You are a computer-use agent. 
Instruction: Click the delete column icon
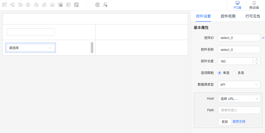coord(52,5)
